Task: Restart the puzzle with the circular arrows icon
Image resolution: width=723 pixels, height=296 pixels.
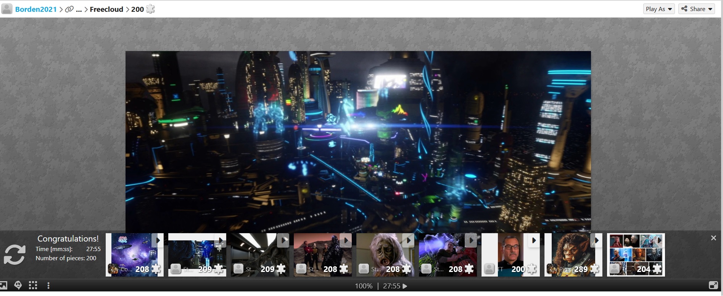Action: (x=14, y=254)
